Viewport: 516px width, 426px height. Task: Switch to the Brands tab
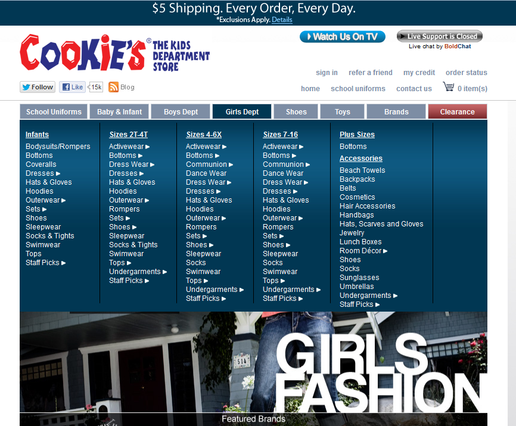(396, 112)
